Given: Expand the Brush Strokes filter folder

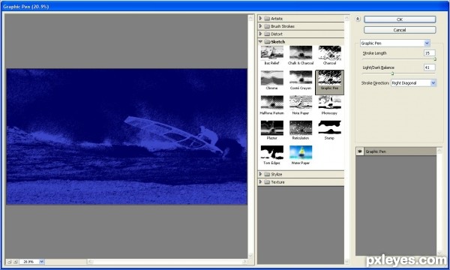Looking at the screenshot, I should click(x=260, y=26).
